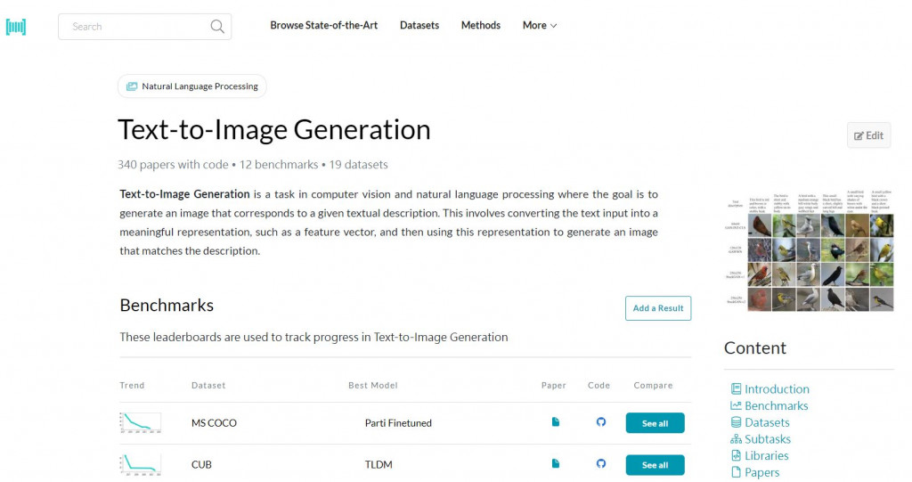Click inside the Search input field

pos(134,27)
